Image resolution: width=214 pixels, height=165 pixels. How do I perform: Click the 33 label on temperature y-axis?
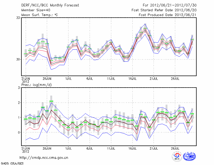(x=18, y=18)
